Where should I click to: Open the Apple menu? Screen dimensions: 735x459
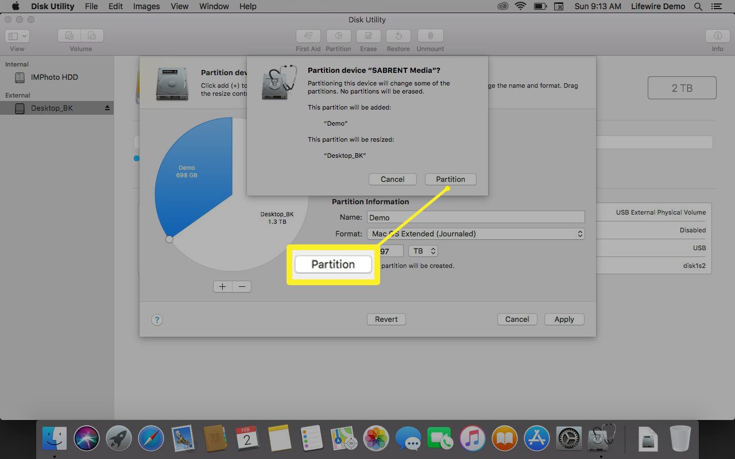(16, 6)
